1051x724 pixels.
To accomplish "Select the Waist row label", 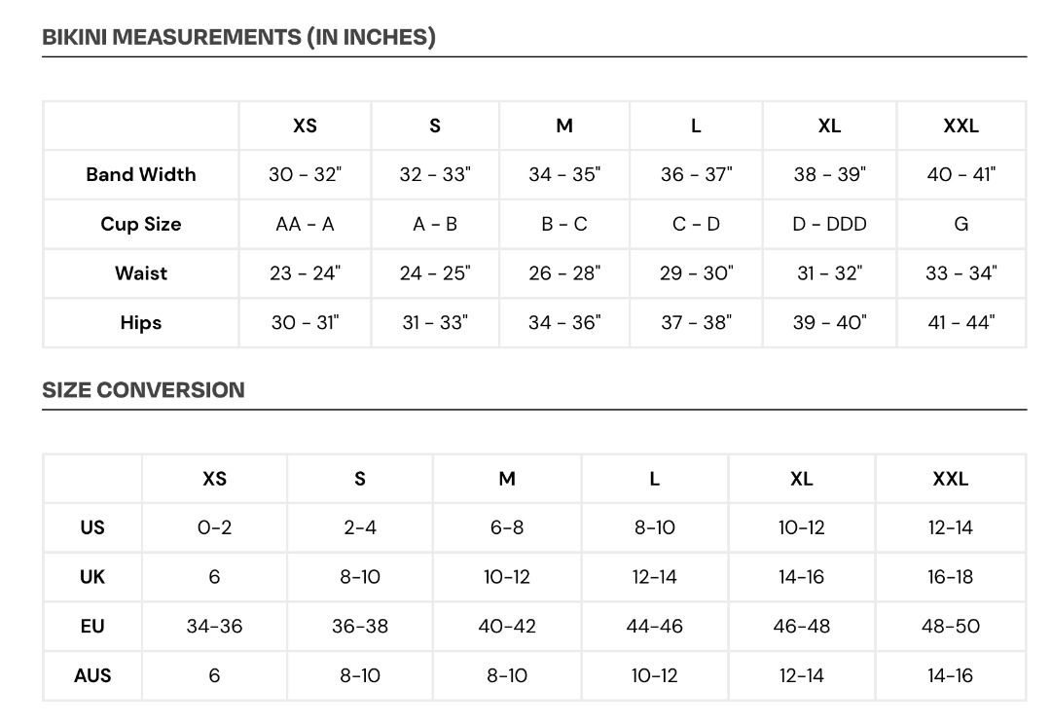I will coord(141,273).
